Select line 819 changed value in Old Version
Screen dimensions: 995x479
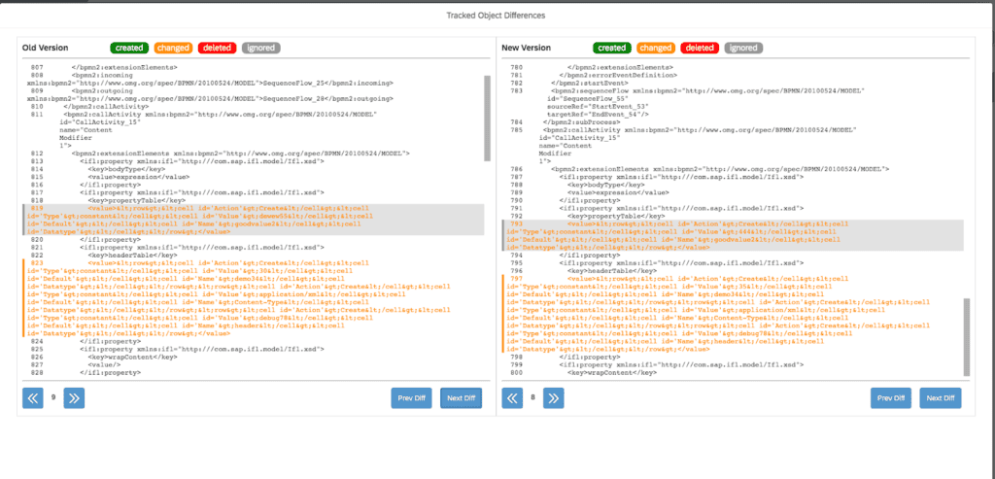[253, 221]
